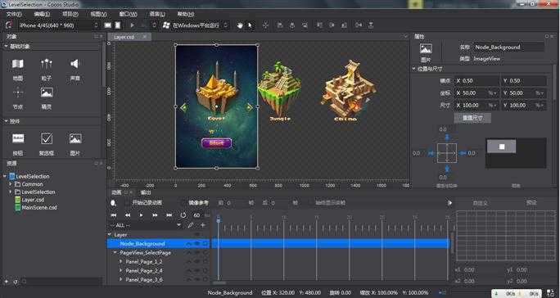The width and height of the screenshot is (560, 298).
Task: Play the animation in timeline panel
Action: pos(141,215)
